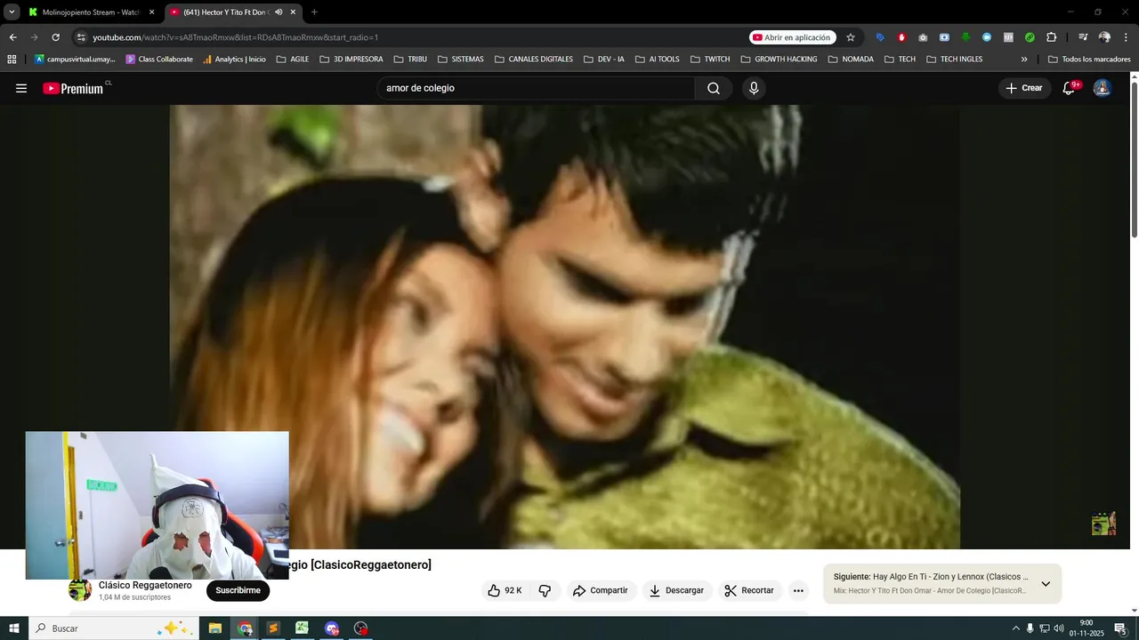Open Discord from taskbar
The image size is (1139, 640).
click(332, 628)
